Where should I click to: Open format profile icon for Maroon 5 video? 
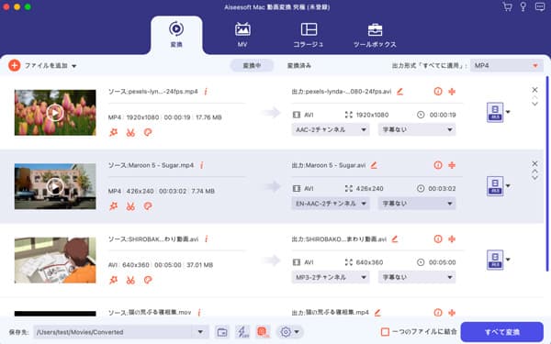495,186
